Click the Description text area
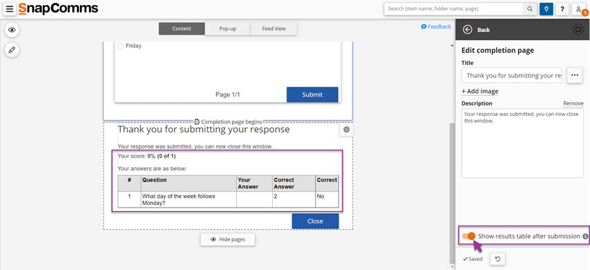The height and width of the screenshot is (270, 590). 522,143
